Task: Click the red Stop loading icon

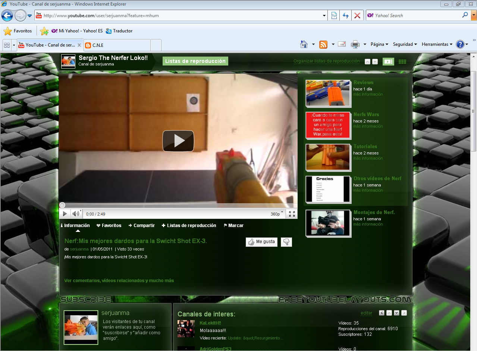Action: [357, 16]
